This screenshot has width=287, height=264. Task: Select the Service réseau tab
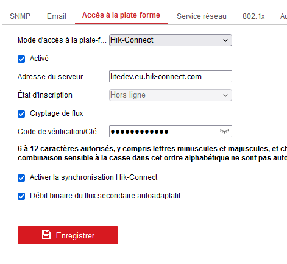(x=202, y=16)
